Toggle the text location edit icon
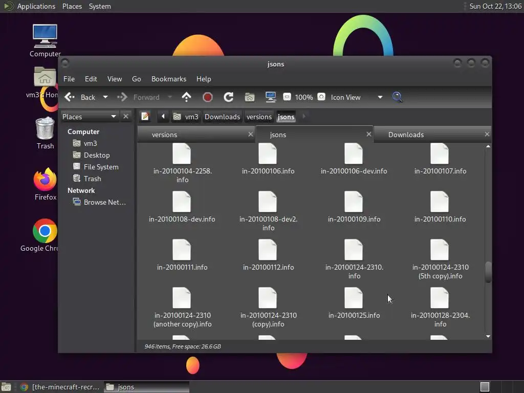 coord(145,116)
